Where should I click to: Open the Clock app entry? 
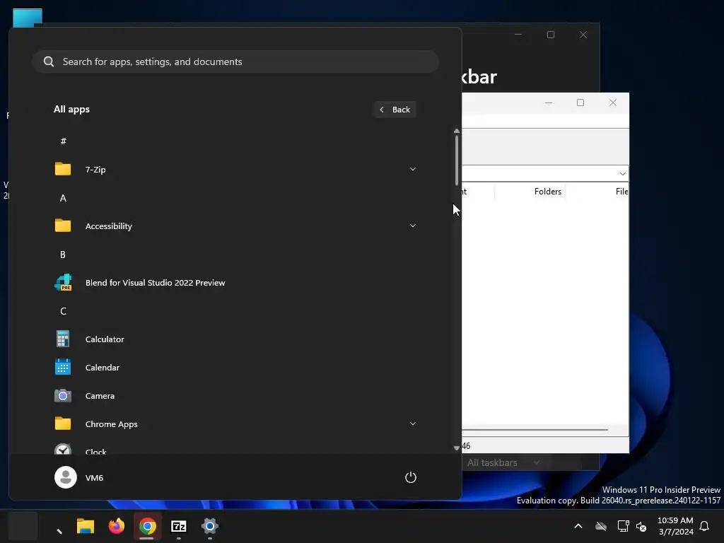235,448
